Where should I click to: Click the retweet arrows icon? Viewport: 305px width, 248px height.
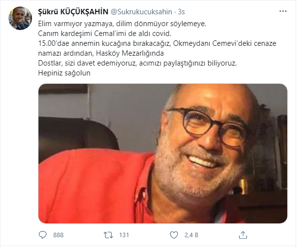[x=108, y=235]
